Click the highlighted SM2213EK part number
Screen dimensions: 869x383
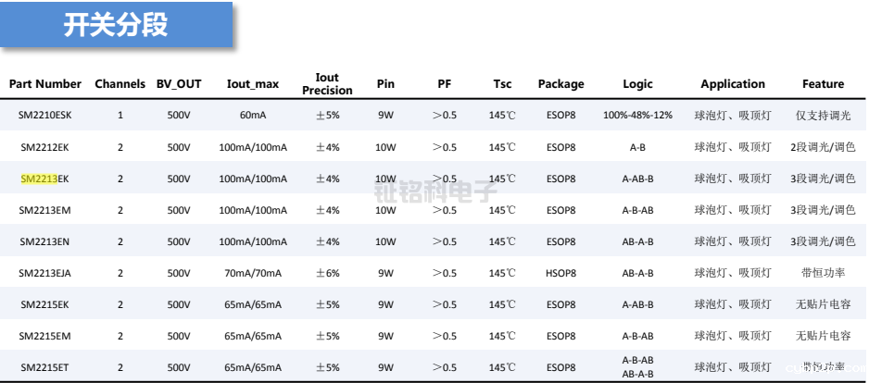[x=44, y=179]
